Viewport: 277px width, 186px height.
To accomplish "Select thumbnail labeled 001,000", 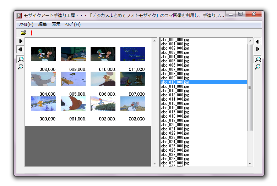I will [74, 104].
